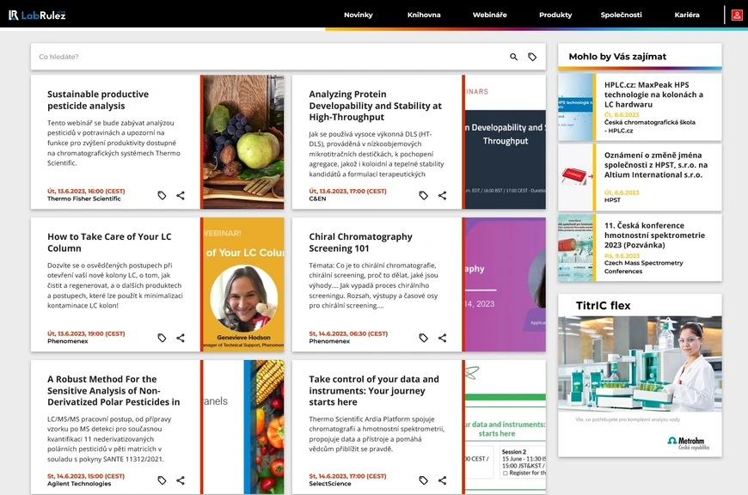Click 'Thermo Fisher Scientific' organizer name

click(x=84, y=199)
